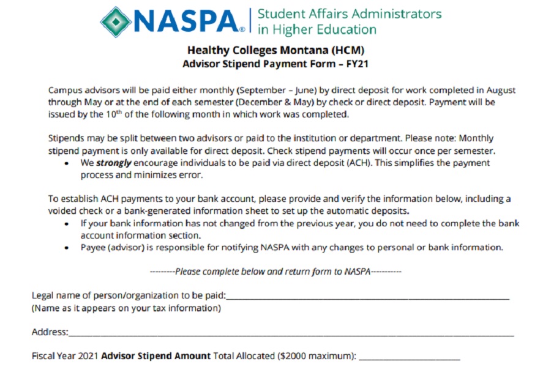Image resolution: width=551 pixels, height=367 pixels.
Task: Click the 'Legal name of person/organization' label
Action: pos(129,296)
